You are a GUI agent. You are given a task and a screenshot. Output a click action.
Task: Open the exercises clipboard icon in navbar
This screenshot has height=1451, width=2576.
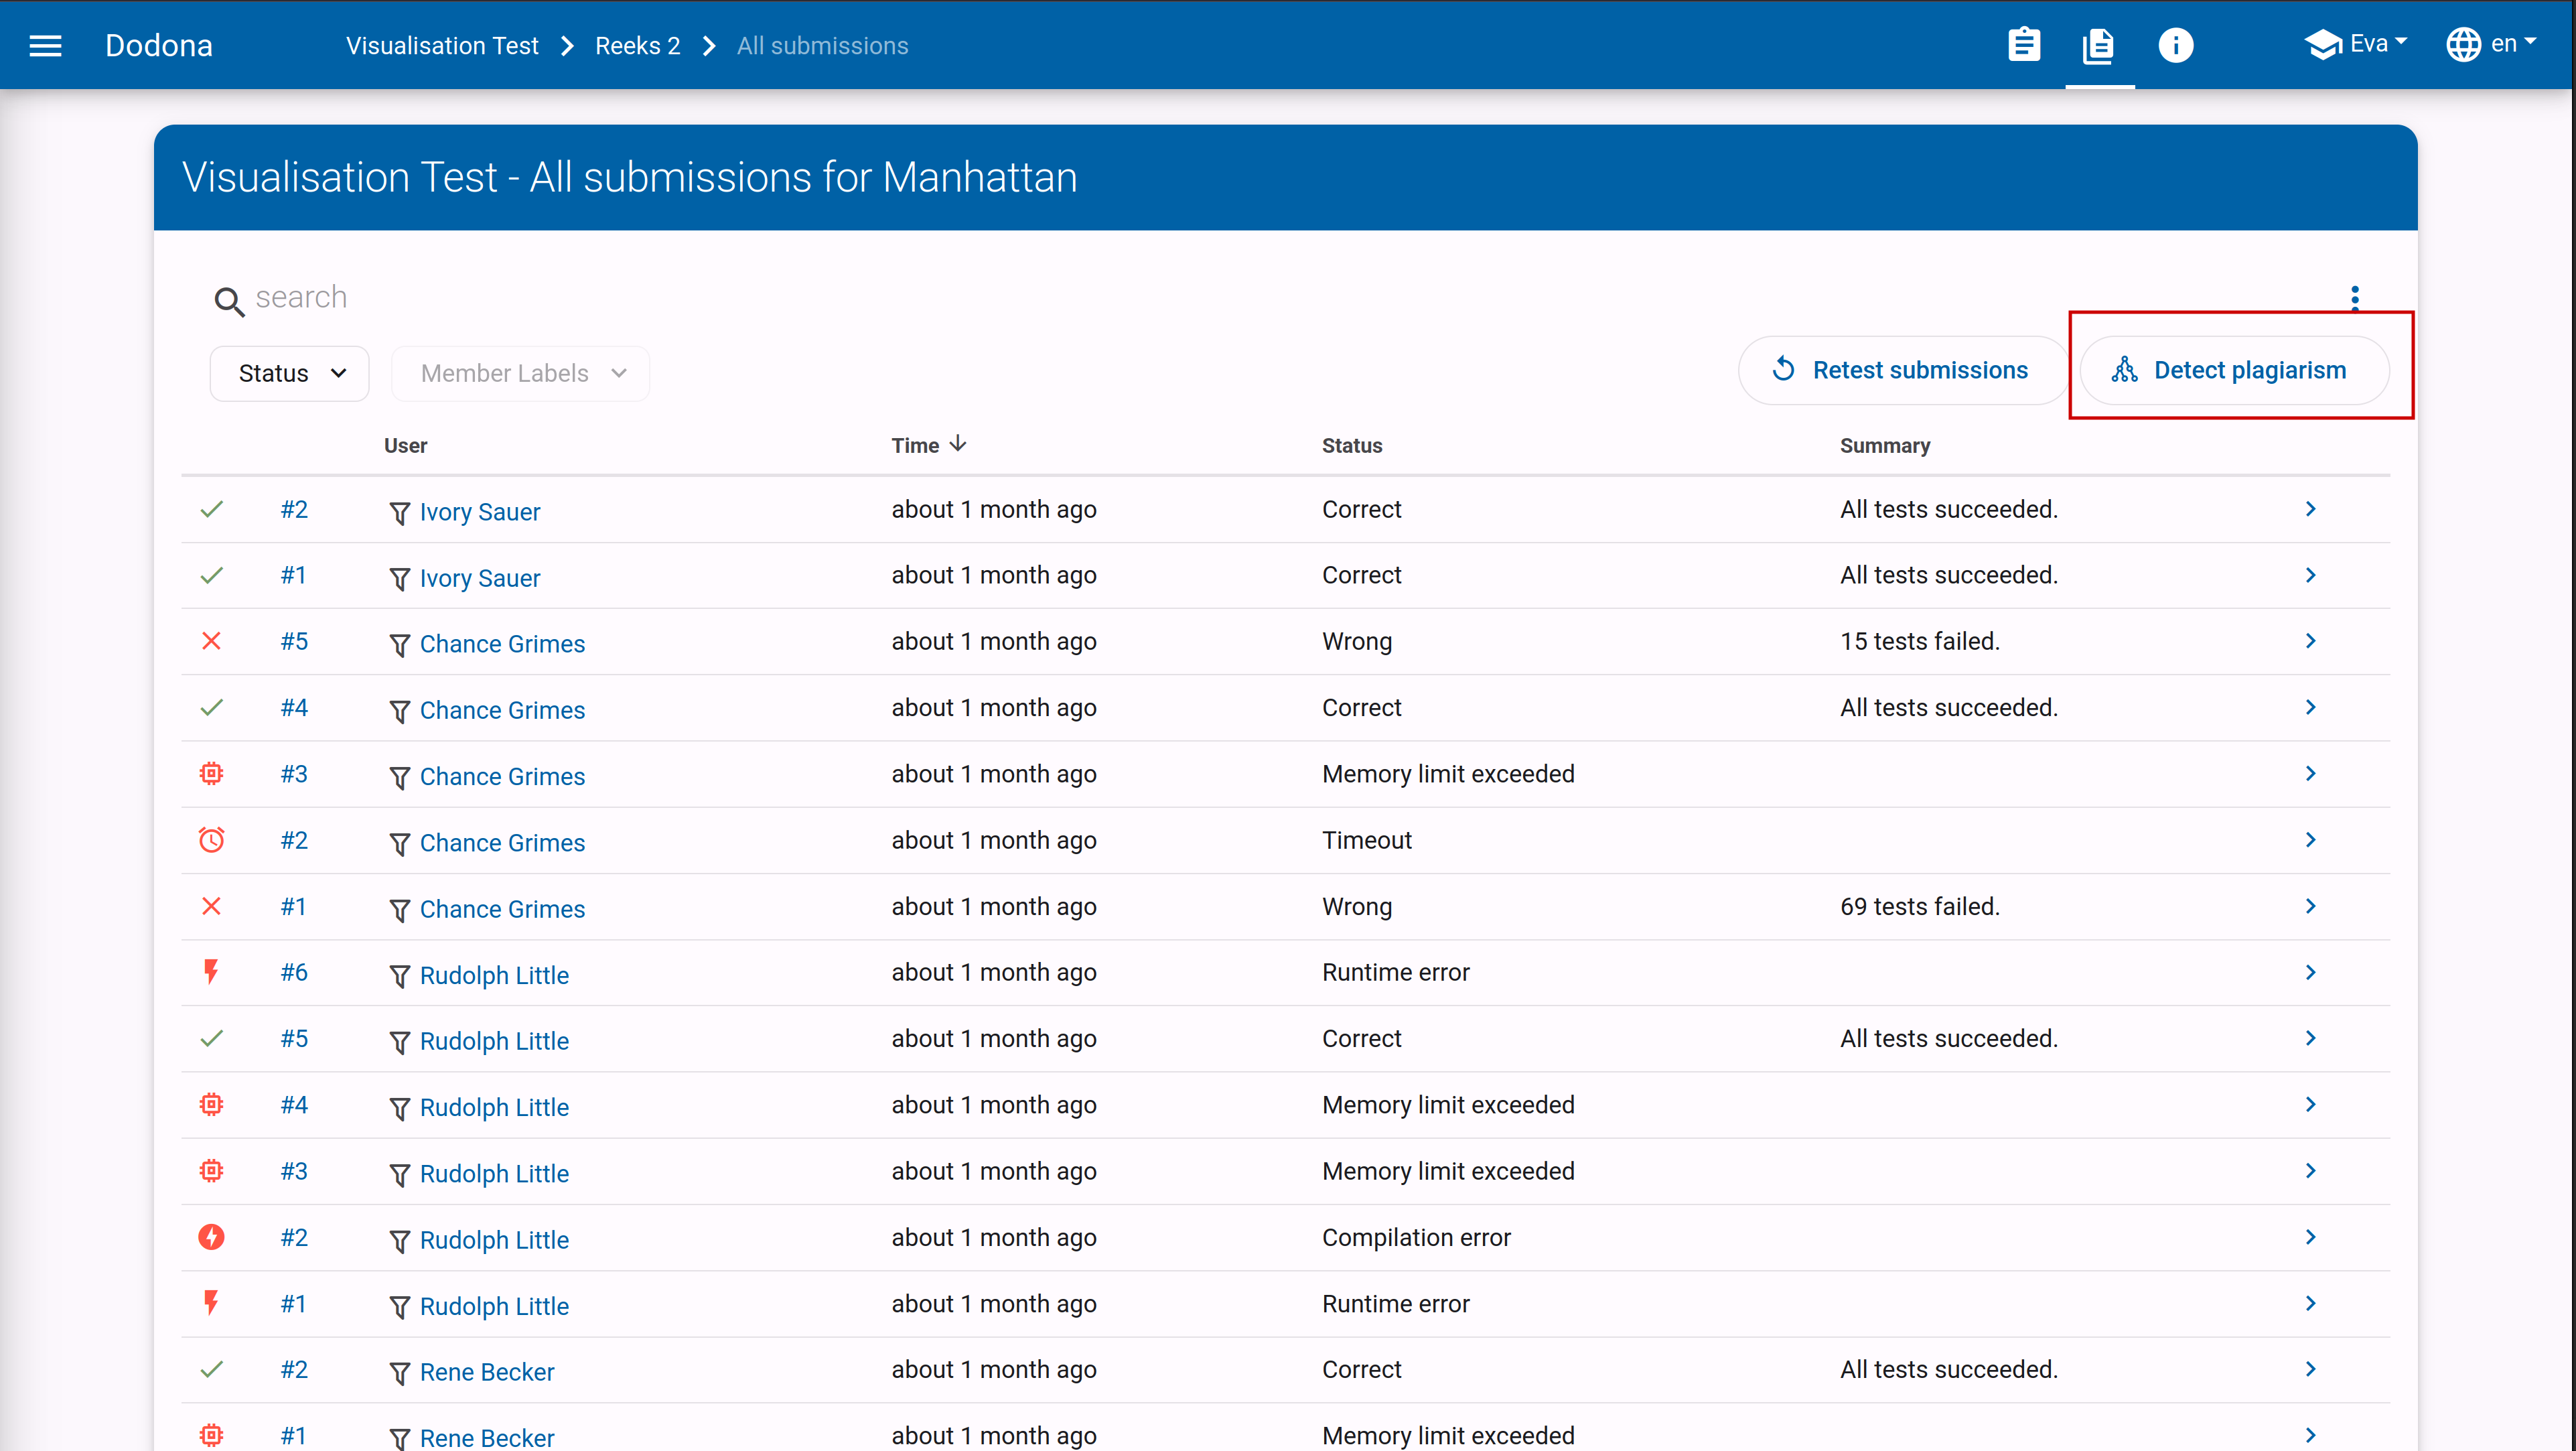point(2024,45)
